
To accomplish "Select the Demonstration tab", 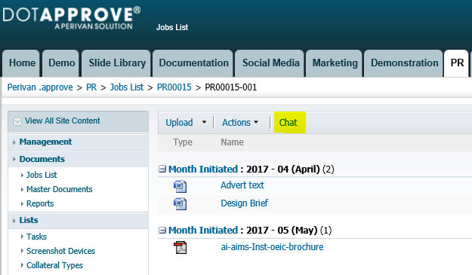I will [x=404, y=63].
